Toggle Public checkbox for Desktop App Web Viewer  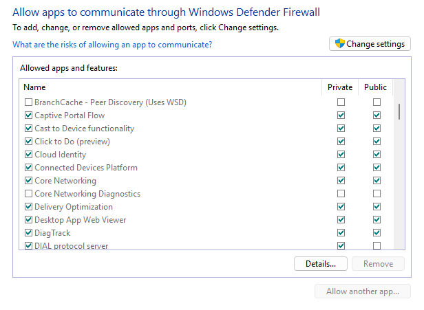click(377, 219)
